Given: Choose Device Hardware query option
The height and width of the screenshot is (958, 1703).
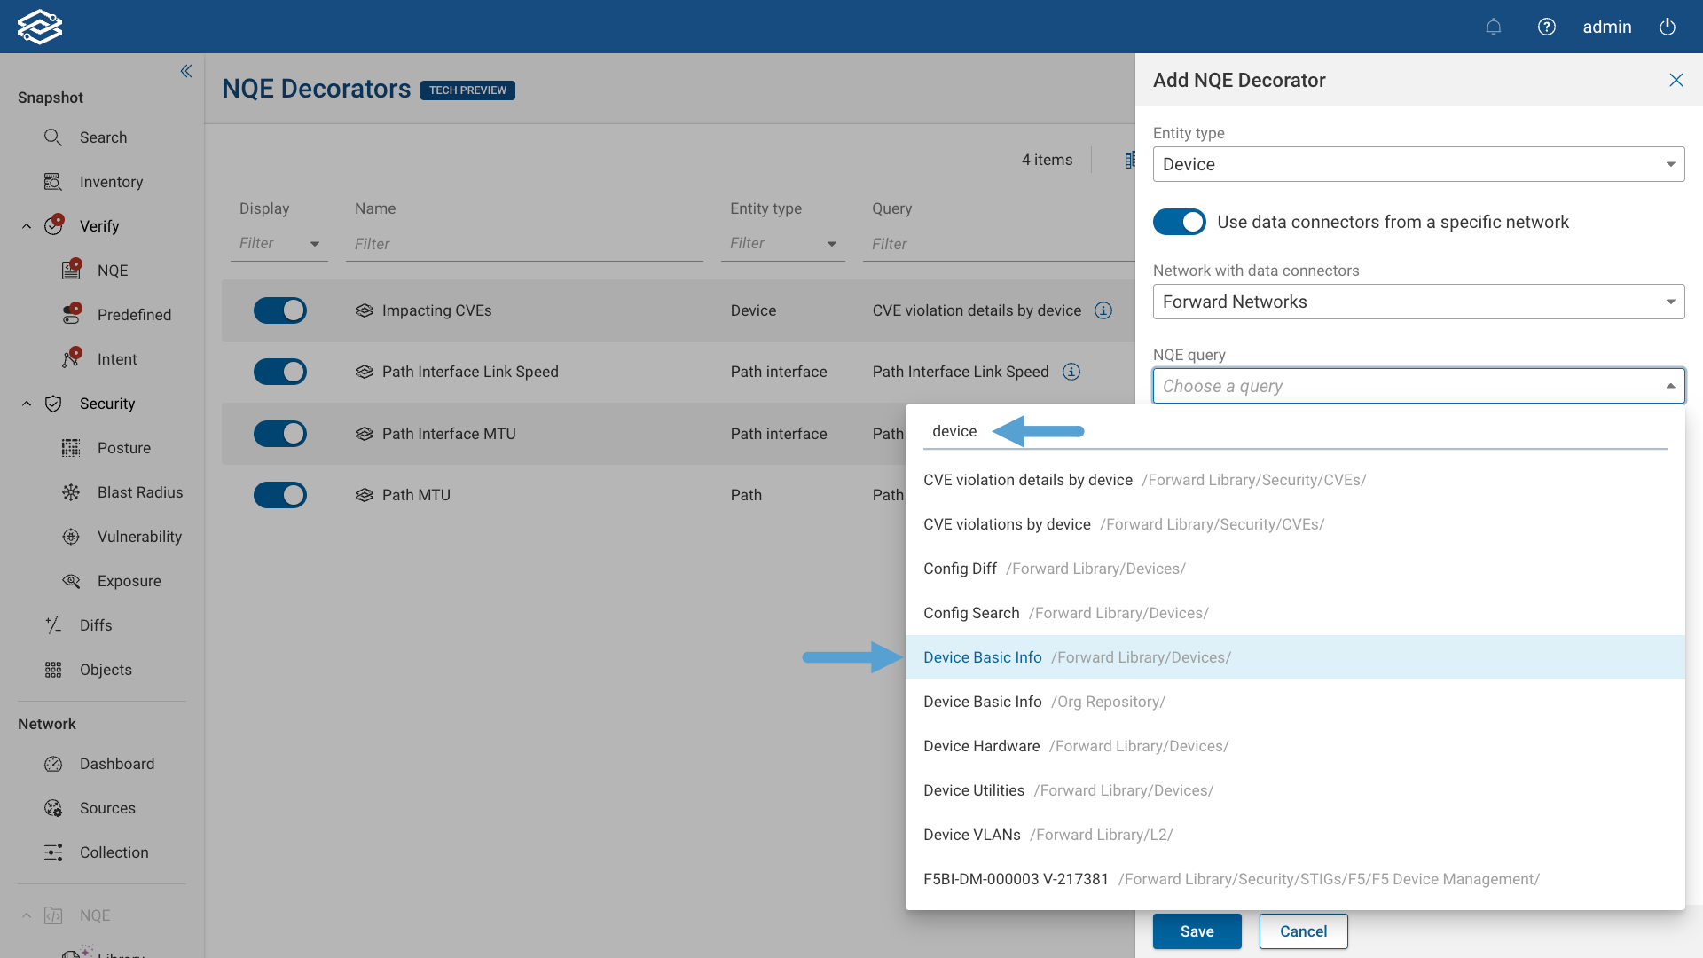Looking at the screenshot, I should [x=981, y=746].
